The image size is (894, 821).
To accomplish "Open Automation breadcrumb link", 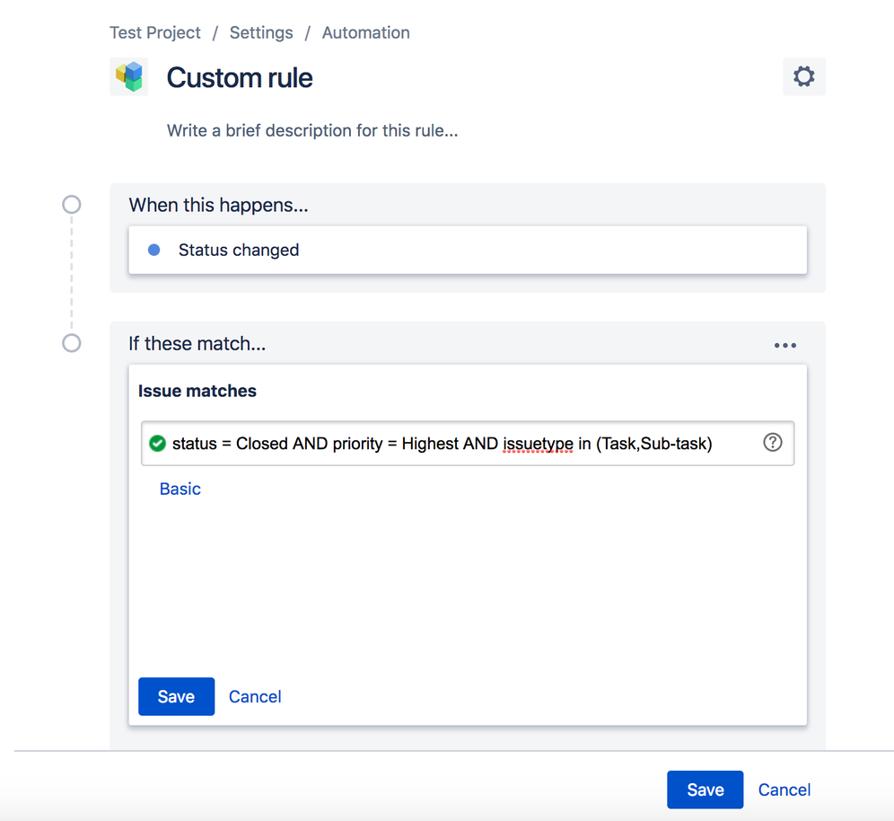I will [x=366, y=32].
